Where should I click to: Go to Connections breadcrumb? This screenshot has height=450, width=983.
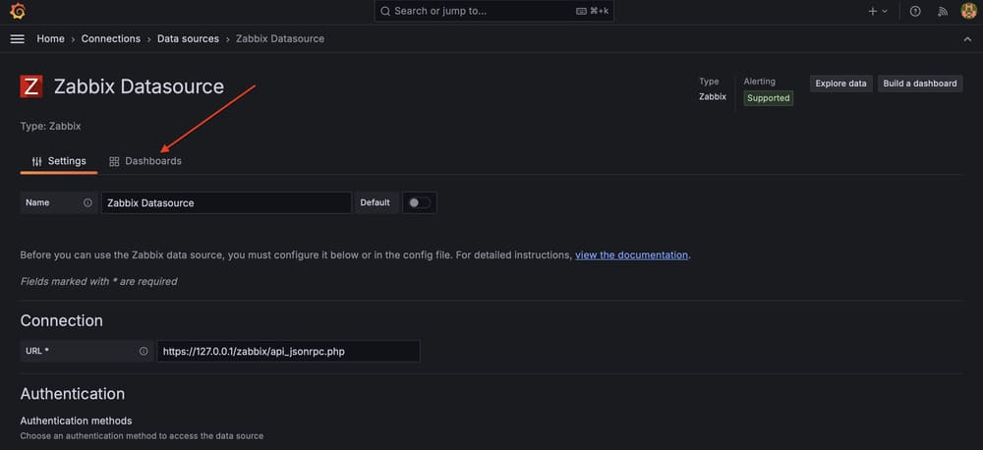pos(111,39)
